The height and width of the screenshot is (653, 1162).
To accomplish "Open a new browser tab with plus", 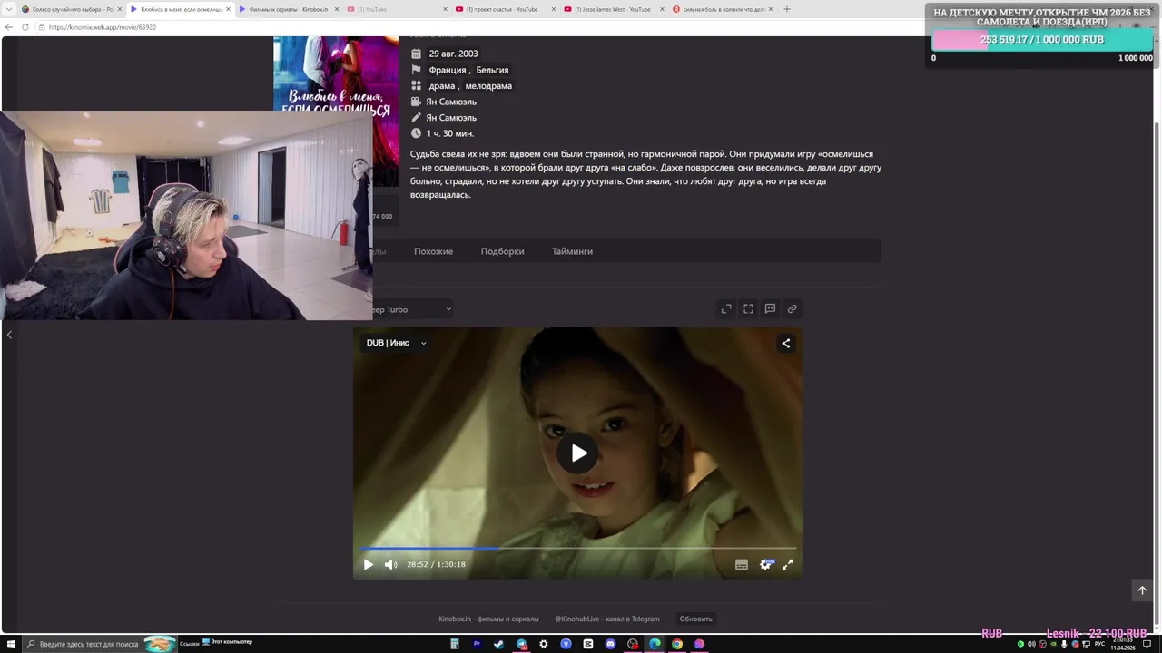I will coord(786,9).
